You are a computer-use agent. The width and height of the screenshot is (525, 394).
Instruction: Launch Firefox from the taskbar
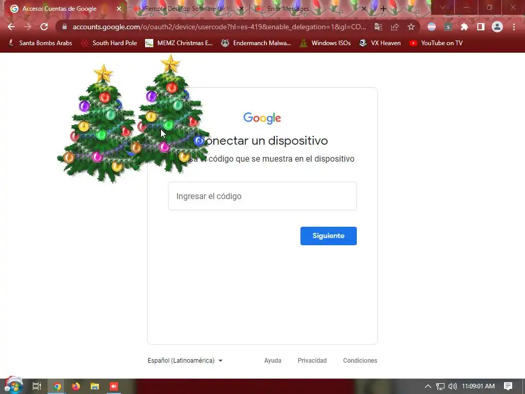[76, 386]
